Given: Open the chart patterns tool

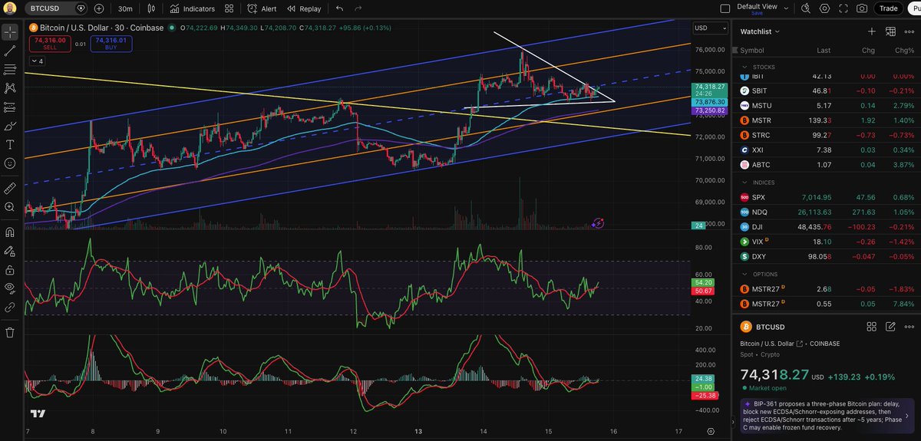Looking at the screenshot, I should click(10, 88).
